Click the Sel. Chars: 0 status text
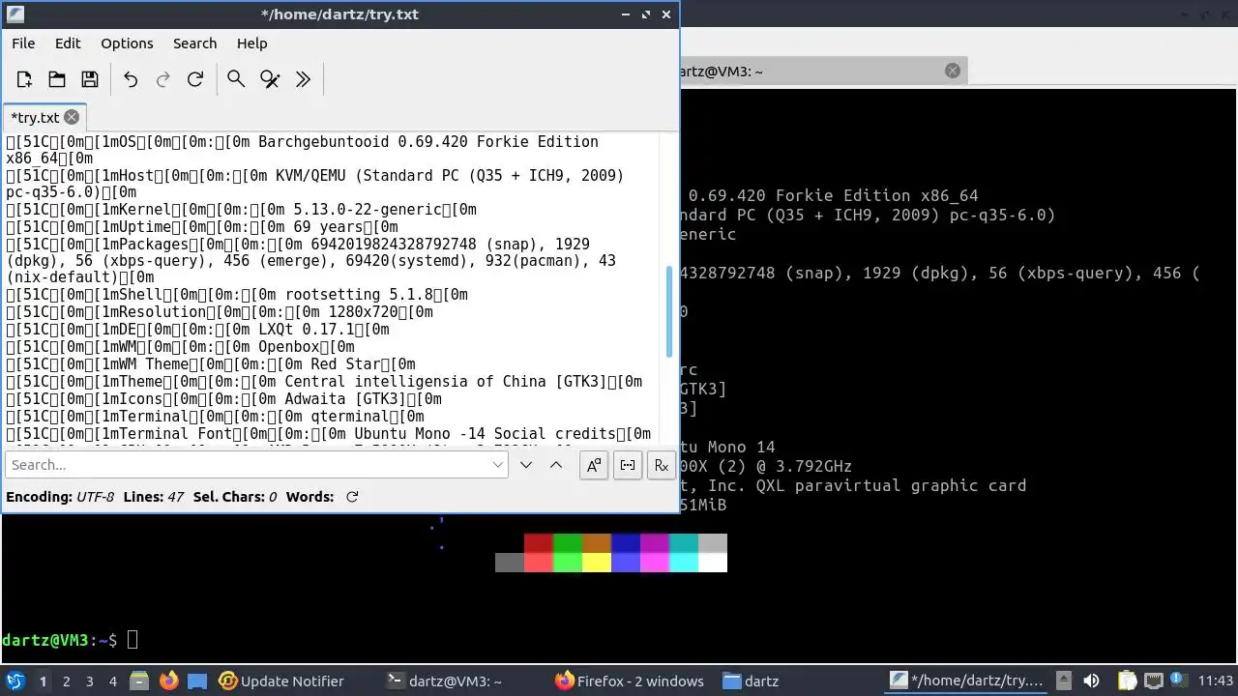Screen dimensions: 1238x696 (x=235, y=497)
